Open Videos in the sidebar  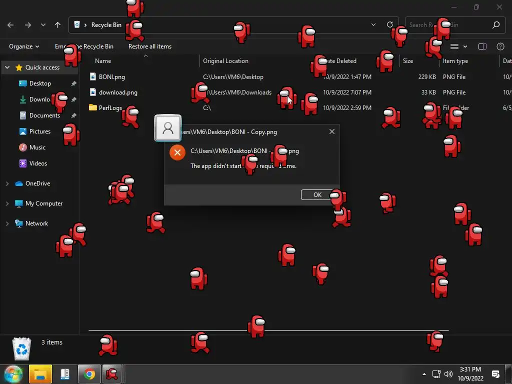(x=38, y=163)
